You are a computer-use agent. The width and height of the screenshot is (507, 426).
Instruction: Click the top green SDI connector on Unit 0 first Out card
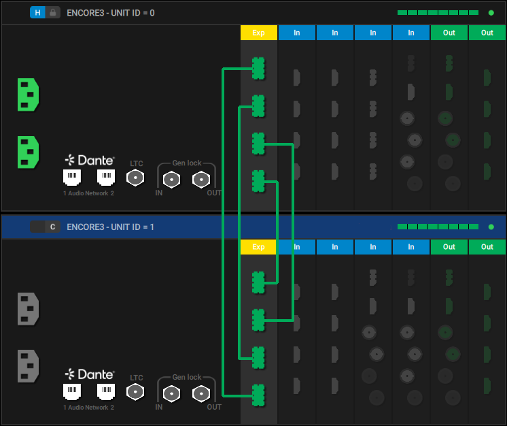pyautogui.click(x=445, y=118)
